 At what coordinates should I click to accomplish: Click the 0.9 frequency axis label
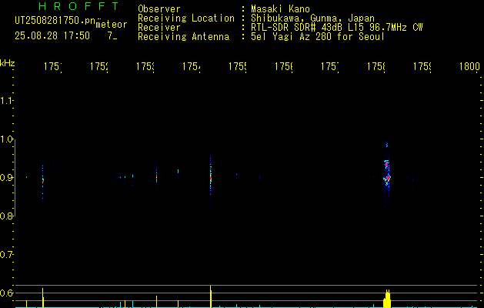tap(6, 178)
